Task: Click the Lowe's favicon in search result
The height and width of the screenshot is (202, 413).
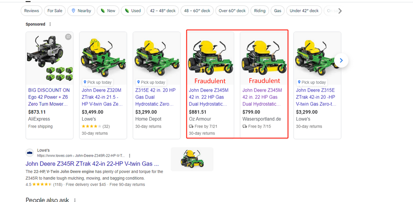Action: point(30,153)
